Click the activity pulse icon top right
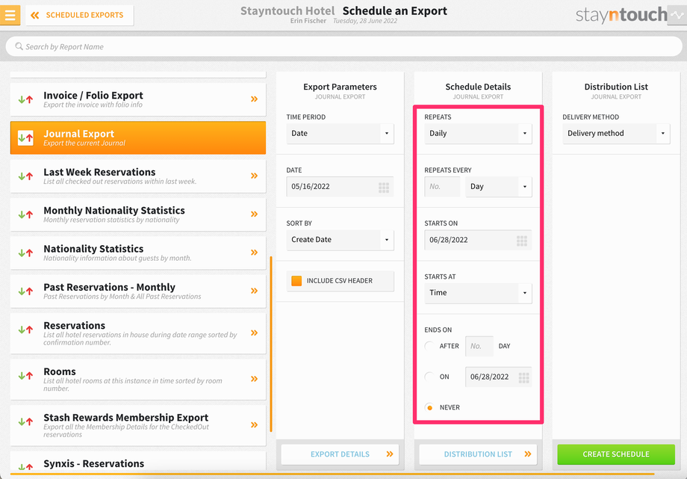This screenshot has height=479, width=687. [677, 16]
